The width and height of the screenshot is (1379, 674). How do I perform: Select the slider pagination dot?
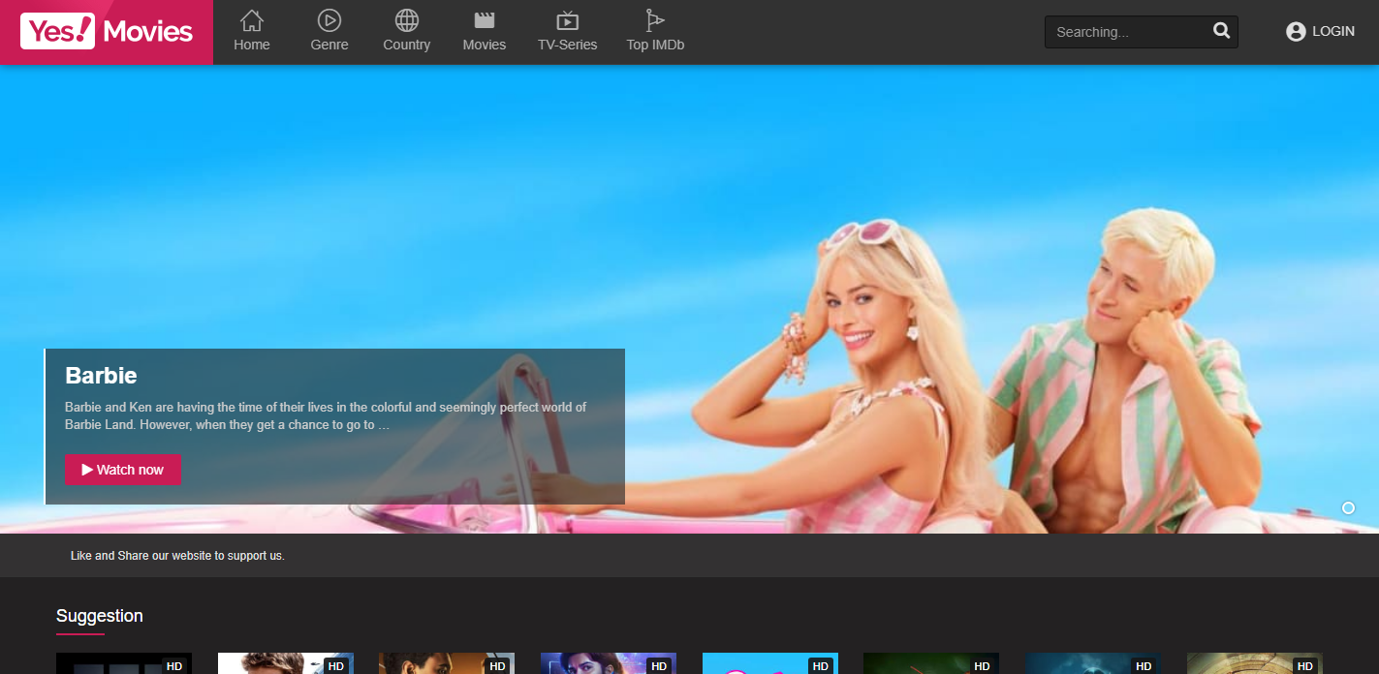[1348, 507]
